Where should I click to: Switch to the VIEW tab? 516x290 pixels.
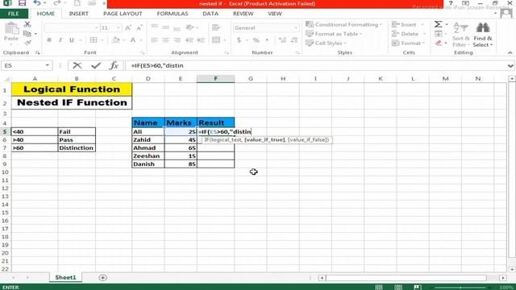pyautogui.click(x=275, y=14)
